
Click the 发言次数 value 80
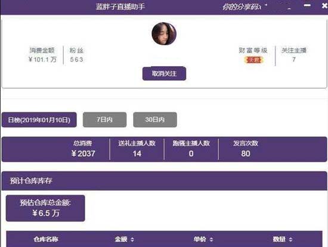(246, 153)
